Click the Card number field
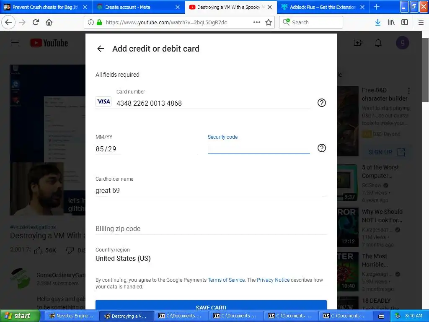The height and width of the screenshot is (322, 429). [x=213, y=103]
